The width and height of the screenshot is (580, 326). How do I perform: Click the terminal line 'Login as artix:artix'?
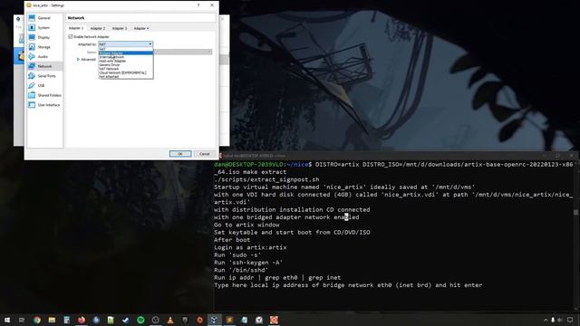coord(250,247)
